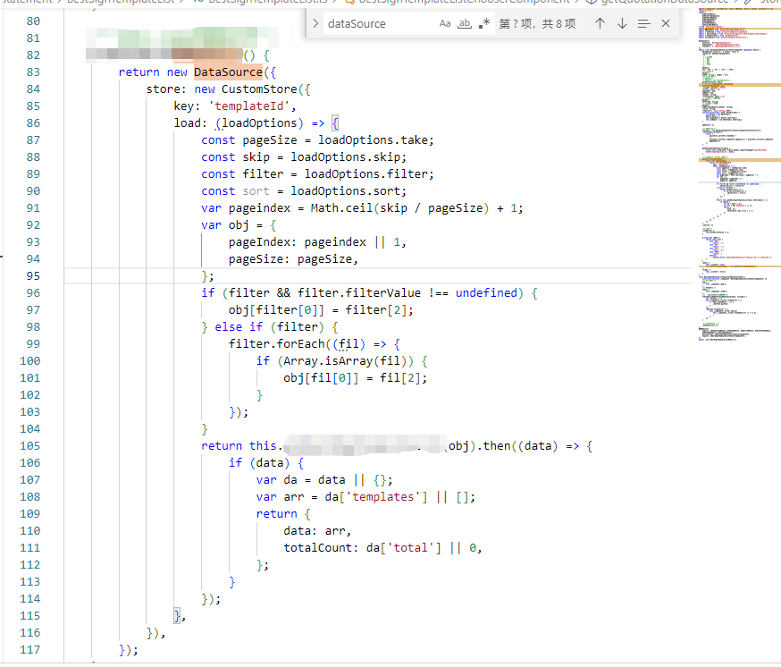Click 'data: arr,' on line 110
Viewport: 781px width, 667px height.
pos(317,531)
